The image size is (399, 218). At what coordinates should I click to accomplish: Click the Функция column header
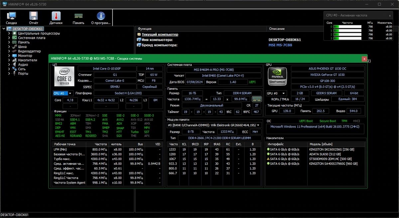tap(201, 29)
